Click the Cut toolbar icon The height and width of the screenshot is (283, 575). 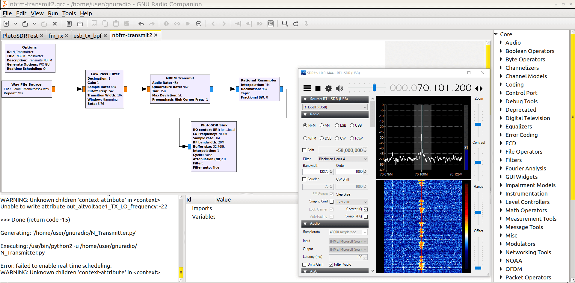coord(94,24)
